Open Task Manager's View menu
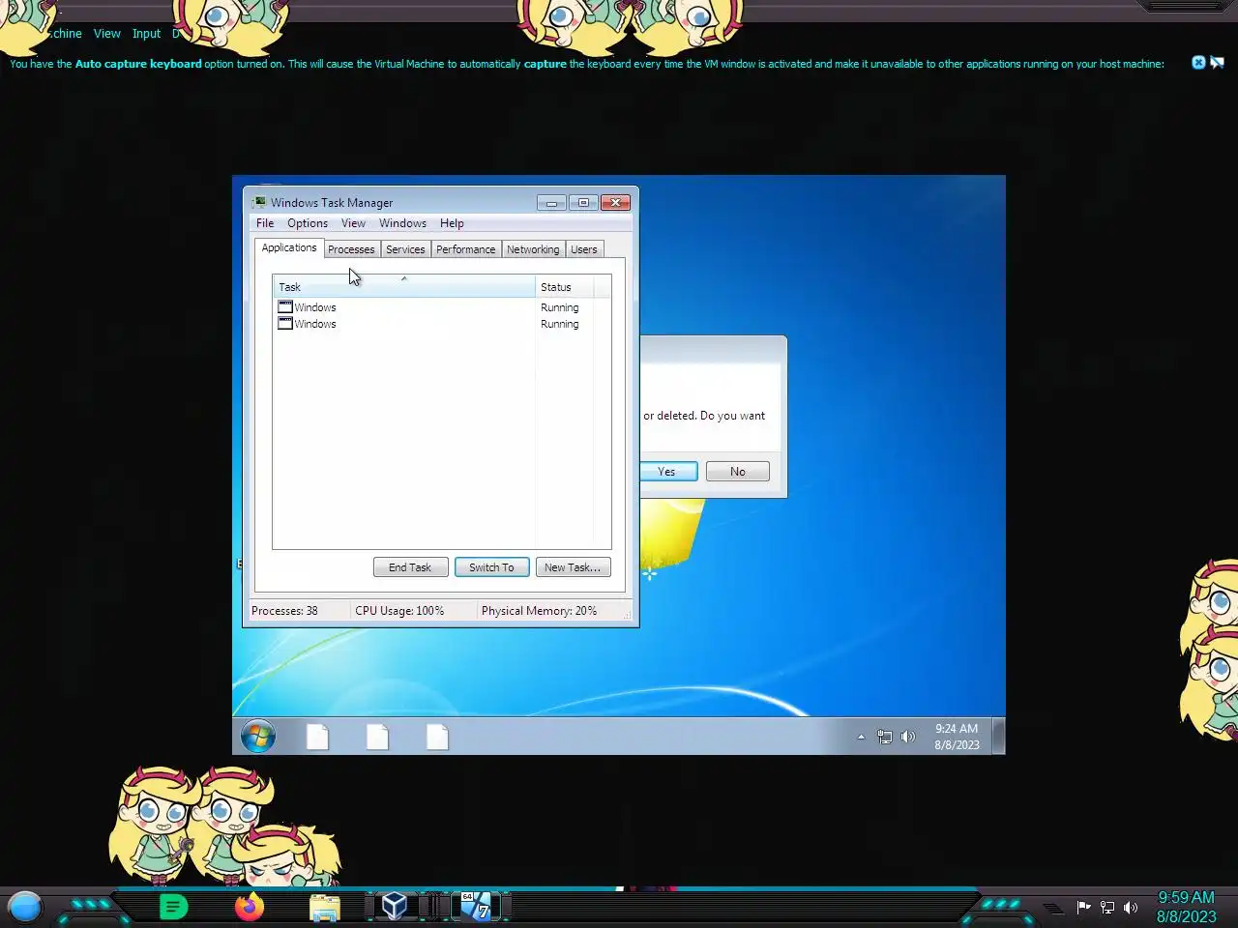 tap(353, 223)
